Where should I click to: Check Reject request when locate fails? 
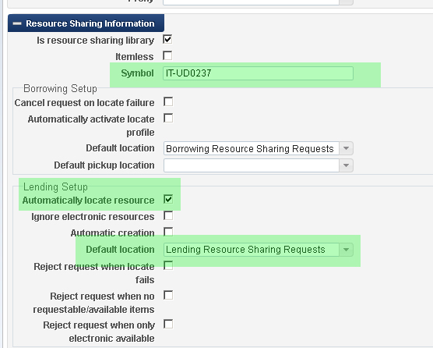coord(168,265)
